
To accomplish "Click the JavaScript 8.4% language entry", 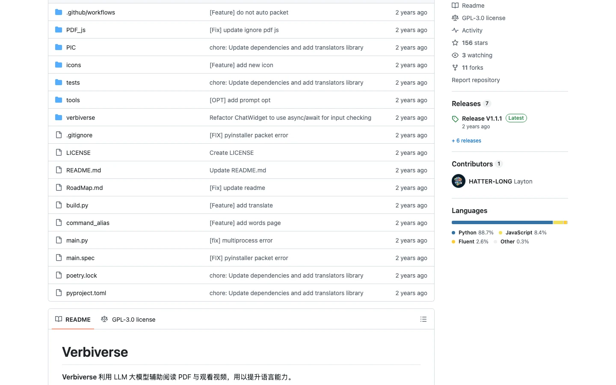I will (523, 233).
